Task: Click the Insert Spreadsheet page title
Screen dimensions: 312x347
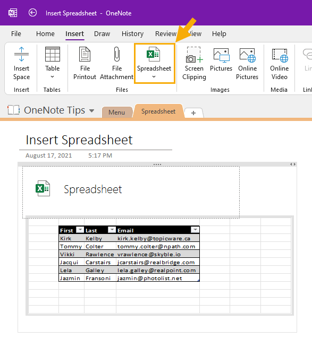Action: (79, 140)
